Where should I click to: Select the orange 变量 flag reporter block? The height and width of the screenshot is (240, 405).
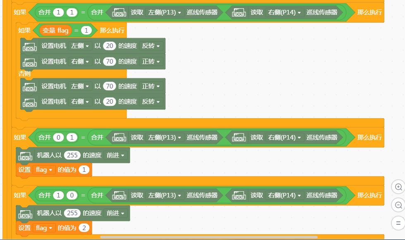click(55, 31)
